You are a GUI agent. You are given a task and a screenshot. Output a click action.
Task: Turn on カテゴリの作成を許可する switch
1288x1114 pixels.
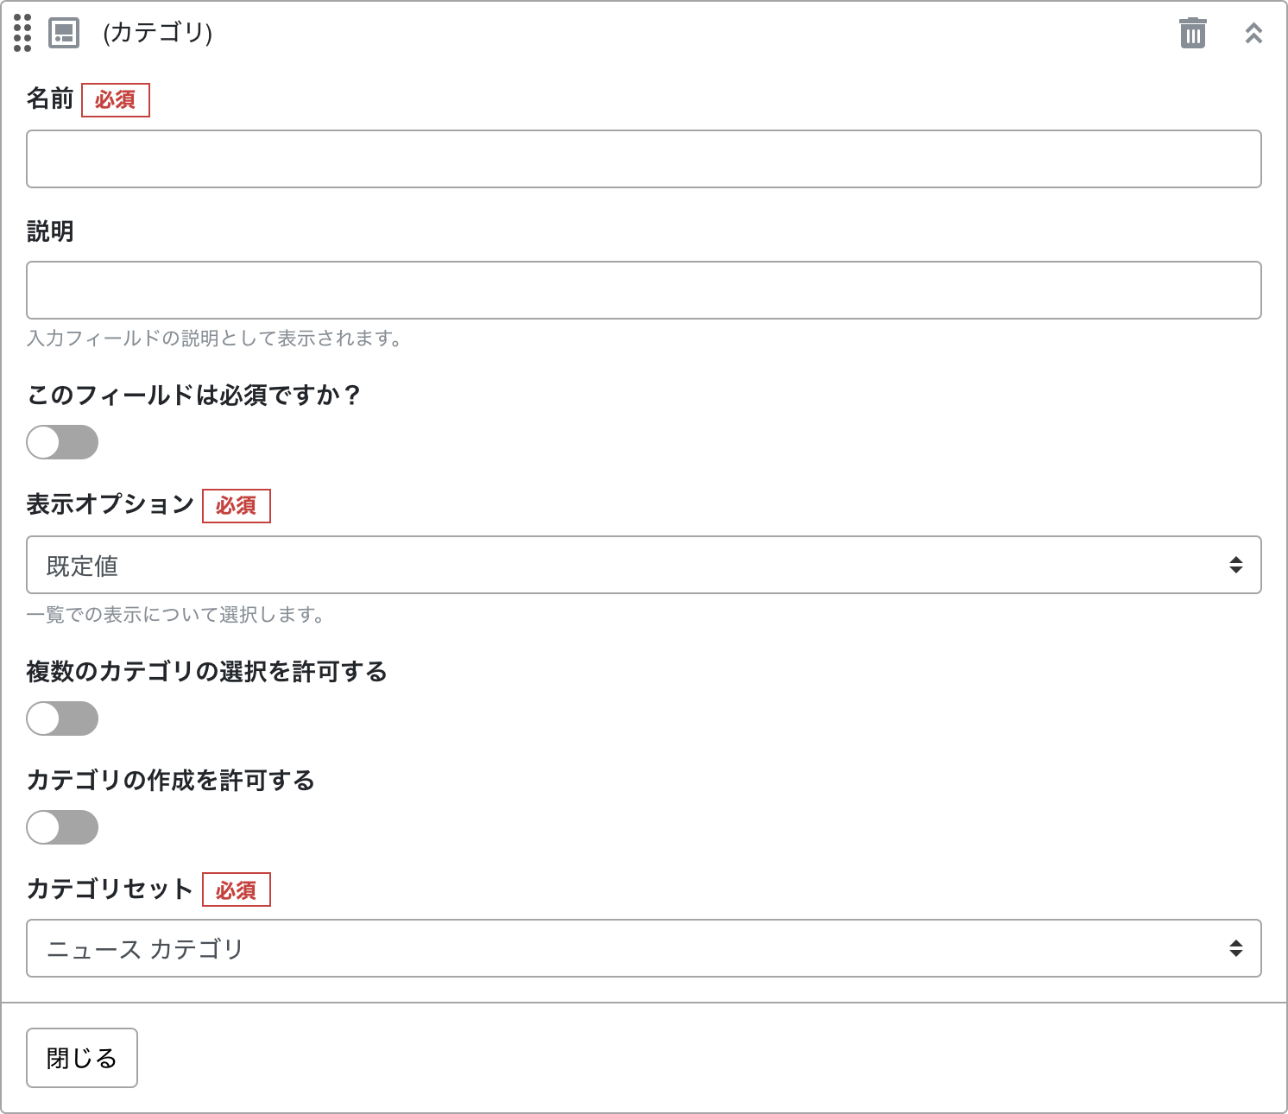62,827
